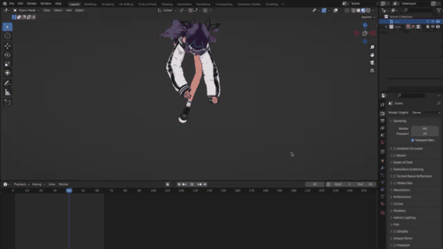Image resolution: width=443 pixels, height=249 pixels.
Task: Open the Blender logo menu
Action: click(5, 3)
